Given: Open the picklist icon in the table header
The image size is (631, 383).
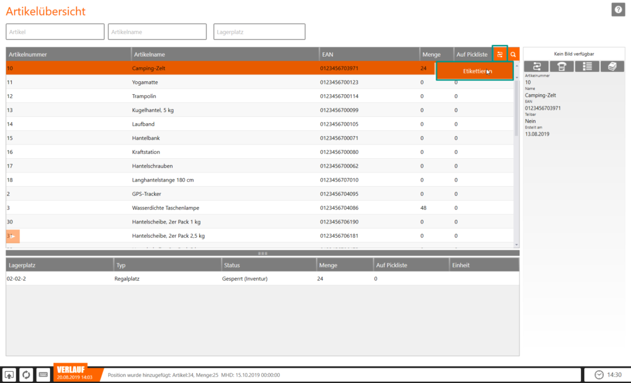Looking at the screenshot, I should click(500, 54).
